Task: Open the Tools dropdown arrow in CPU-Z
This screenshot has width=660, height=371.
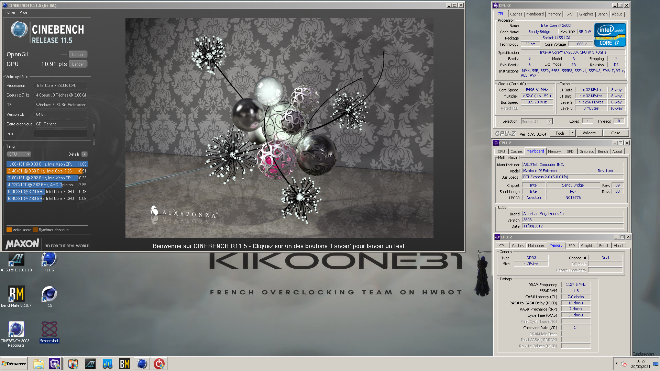Action: [572, 133]
